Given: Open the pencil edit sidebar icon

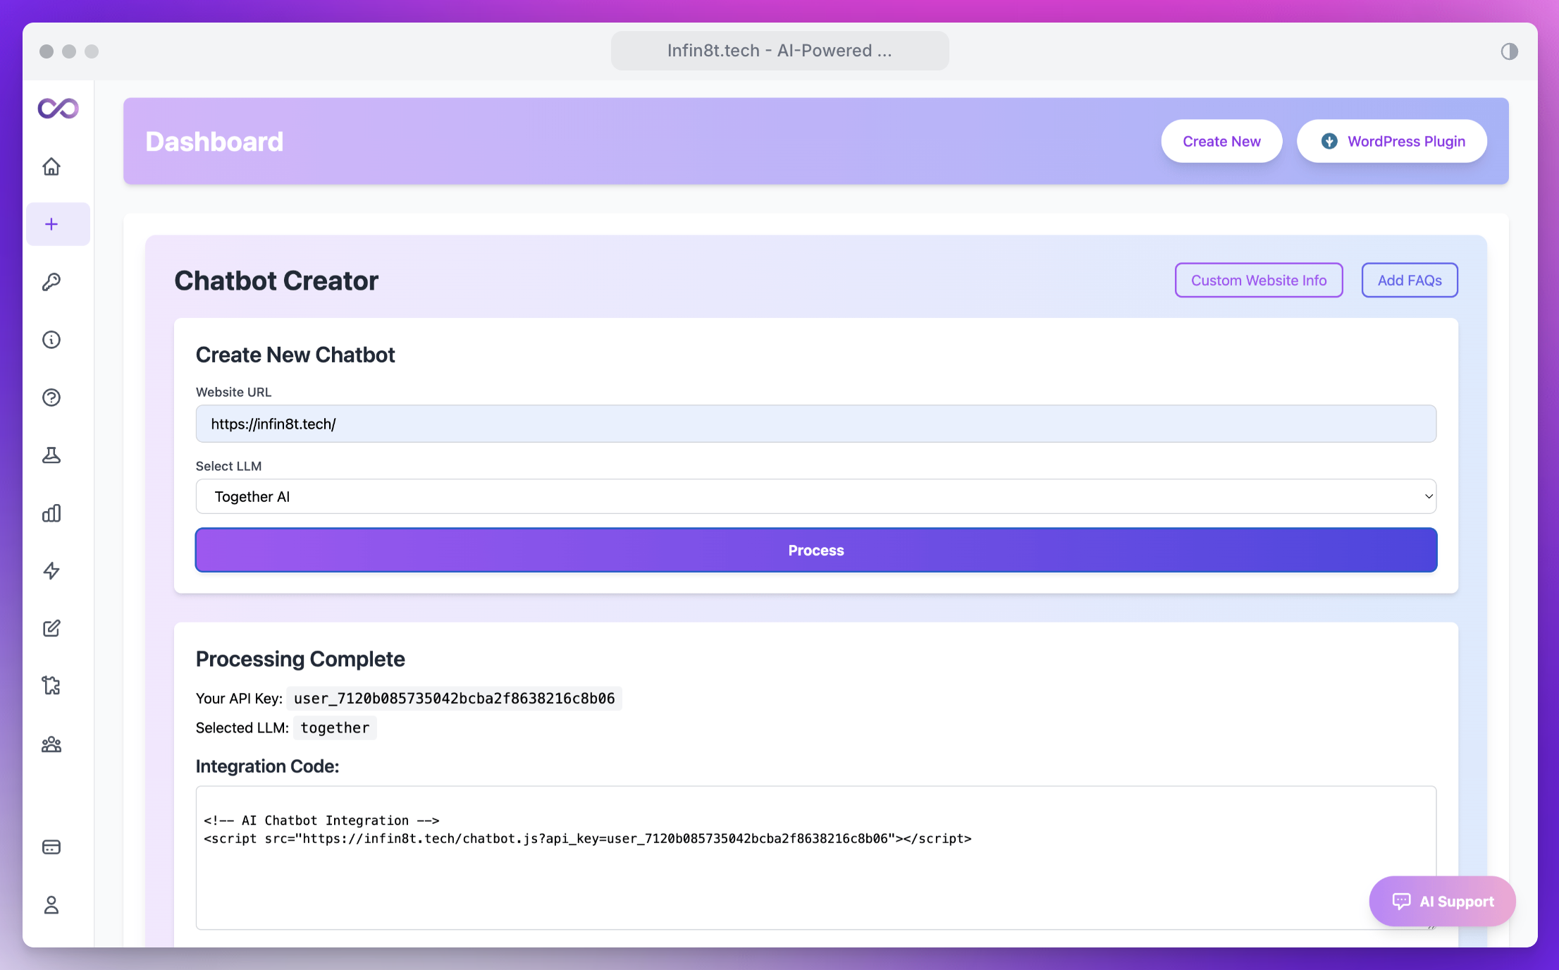Looking at the screenshot, I should point(51,628).
